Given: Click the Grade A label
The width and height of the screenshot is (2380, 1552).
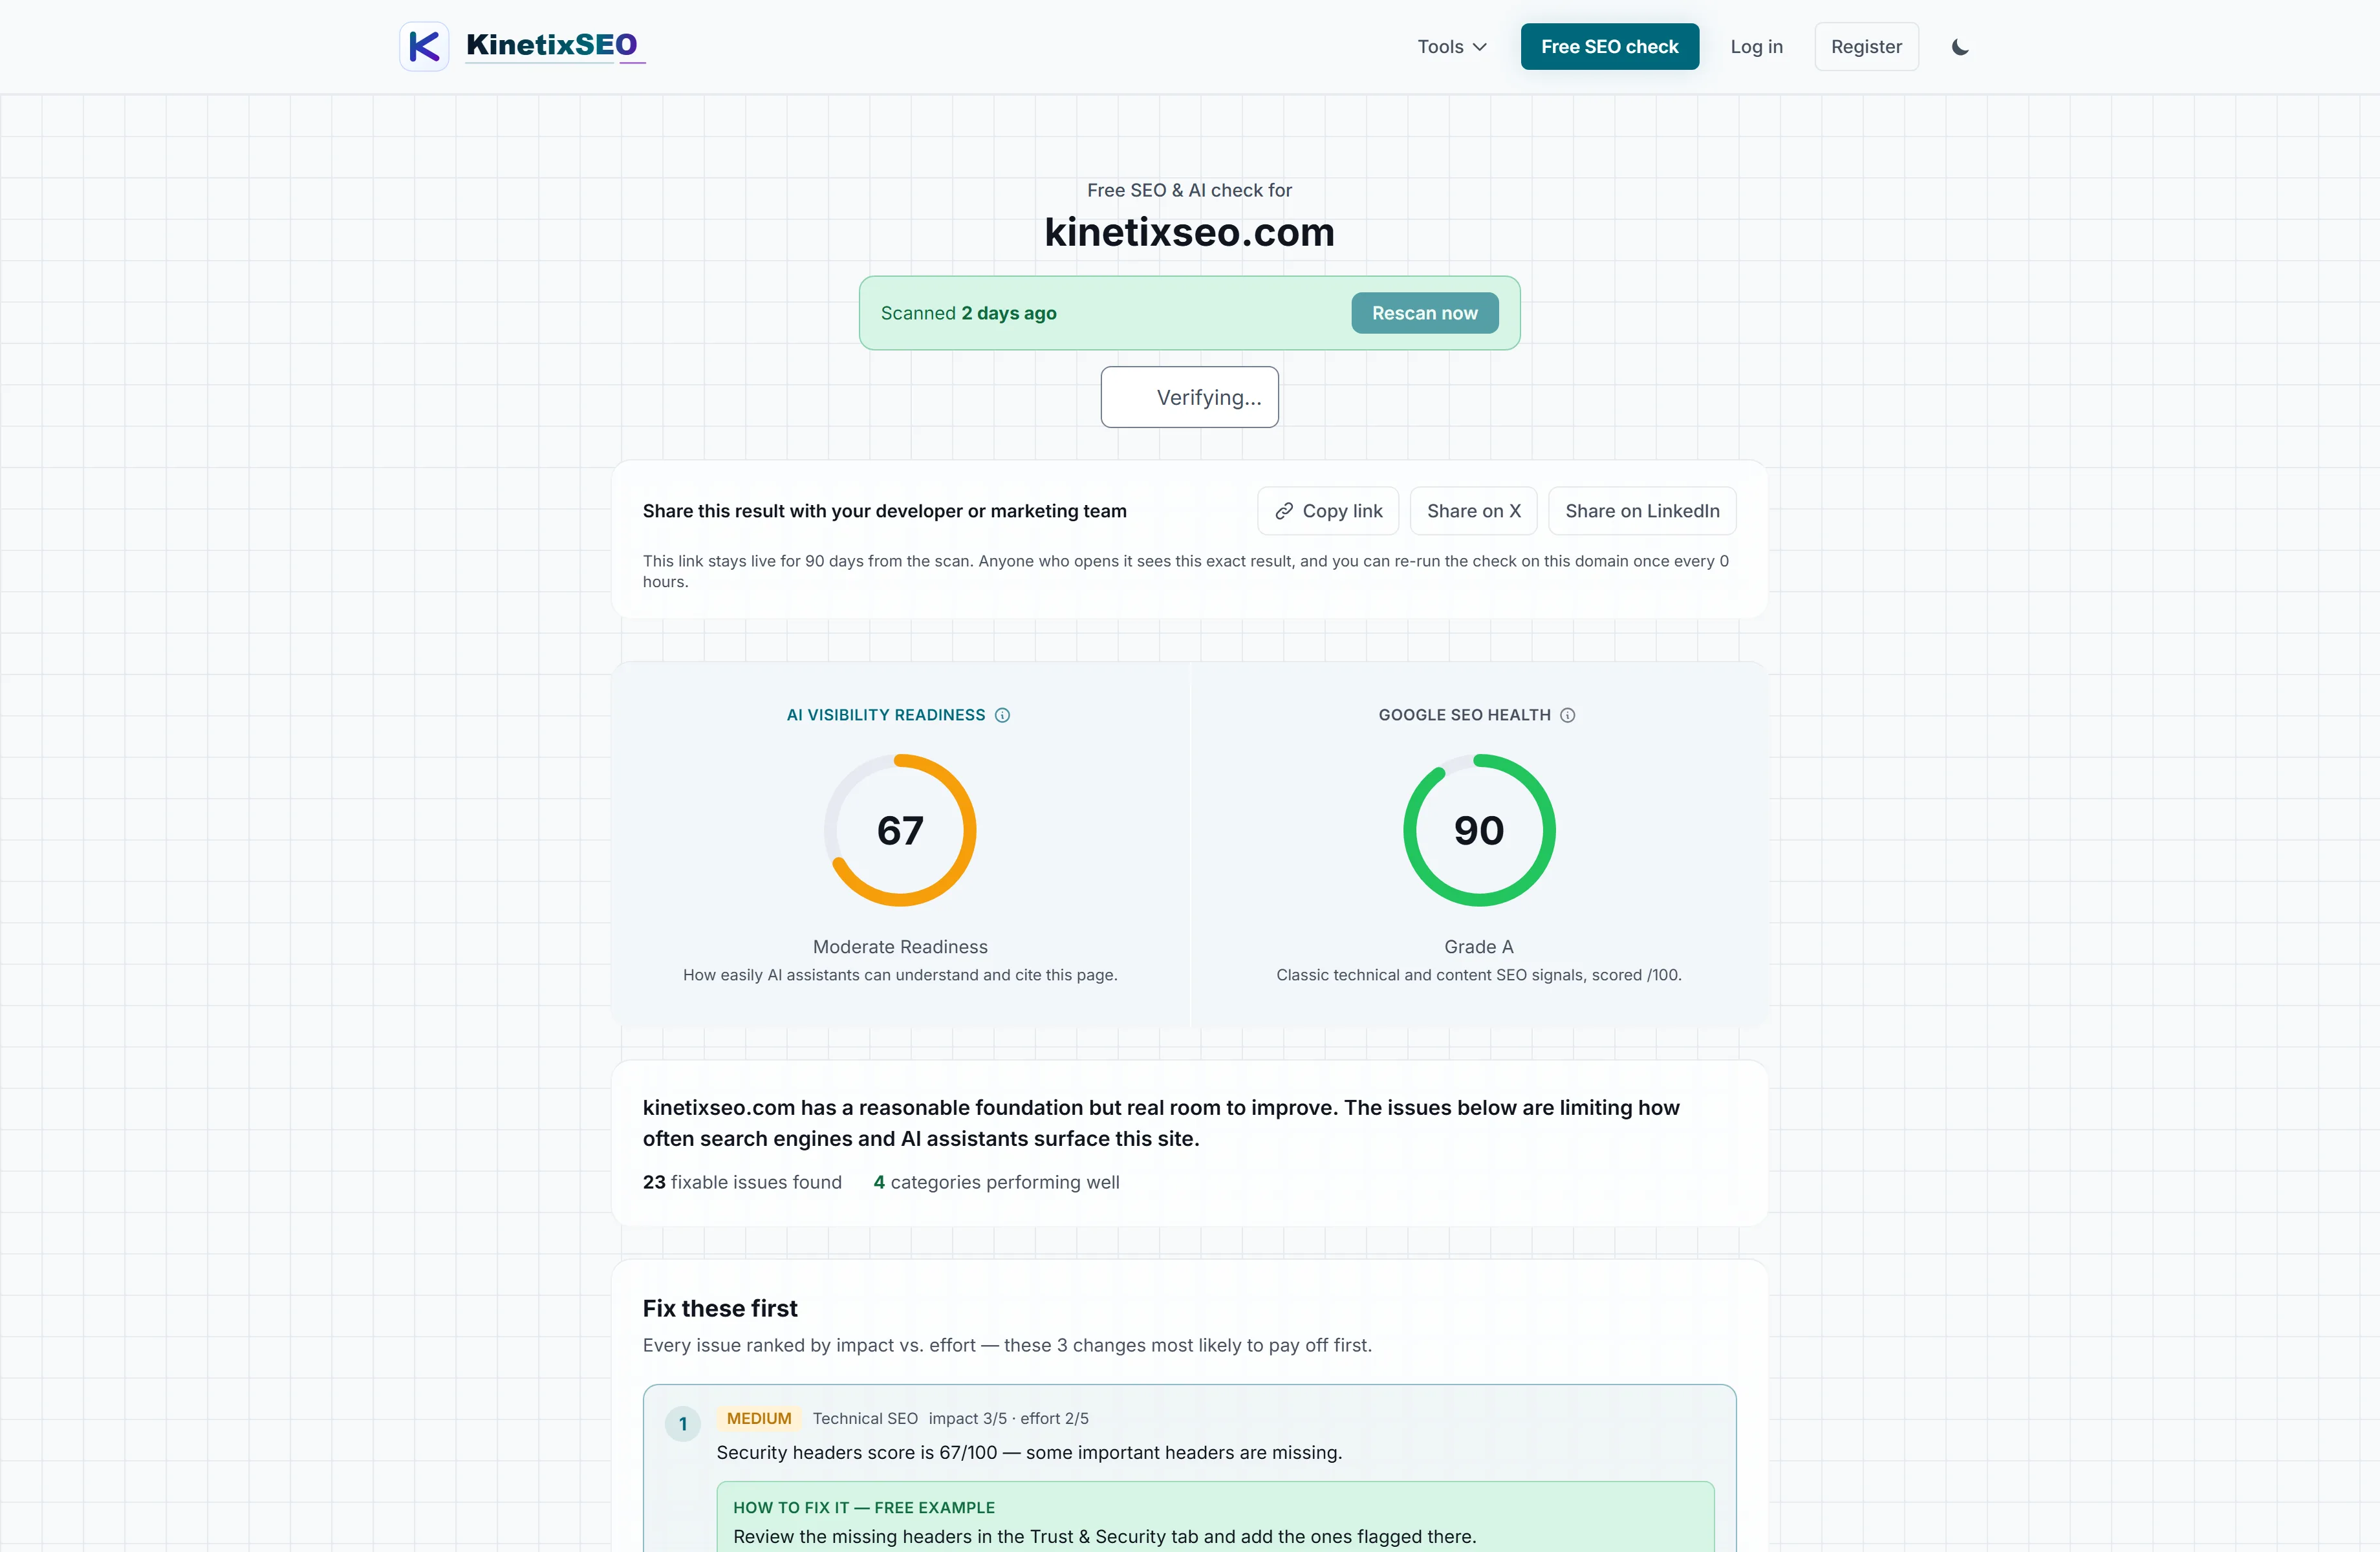Looking at the screenshot, I should pyautogui.click(x=1479, y=947).
